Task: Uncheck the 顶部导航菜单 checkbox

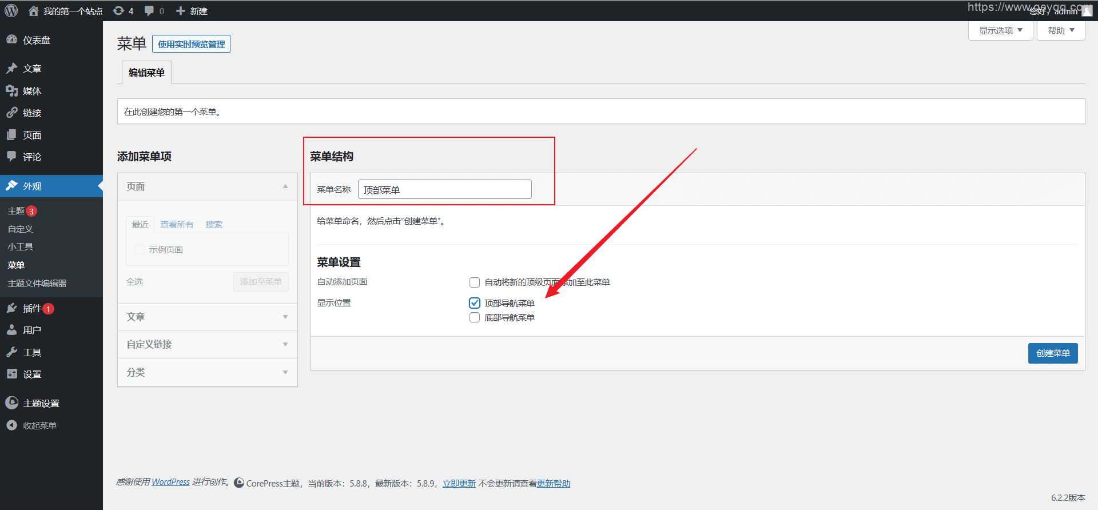Action: (475, 303)
